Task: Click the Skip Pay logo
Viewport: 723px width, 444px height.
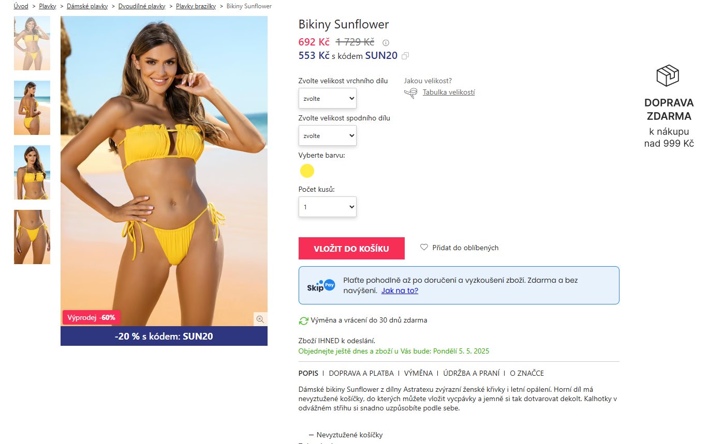Action: coord(321,285)
